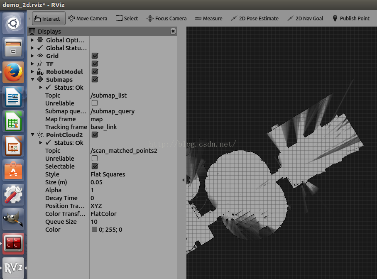The width and height of the screenshot is (377, 279).
Task: Uncheck the TF display checkbox
Action: (95, 64)
